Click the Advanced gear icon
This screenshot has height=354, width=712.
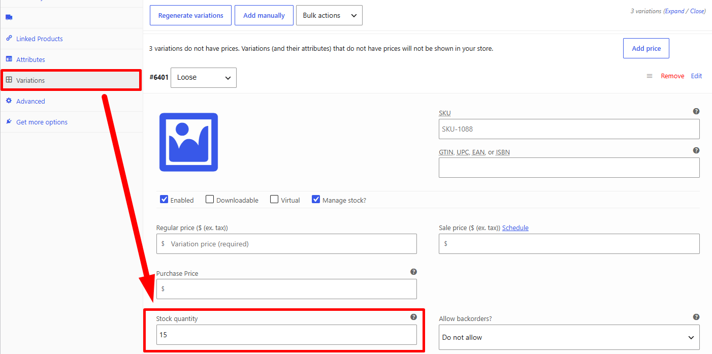click(x=9, y=101)
